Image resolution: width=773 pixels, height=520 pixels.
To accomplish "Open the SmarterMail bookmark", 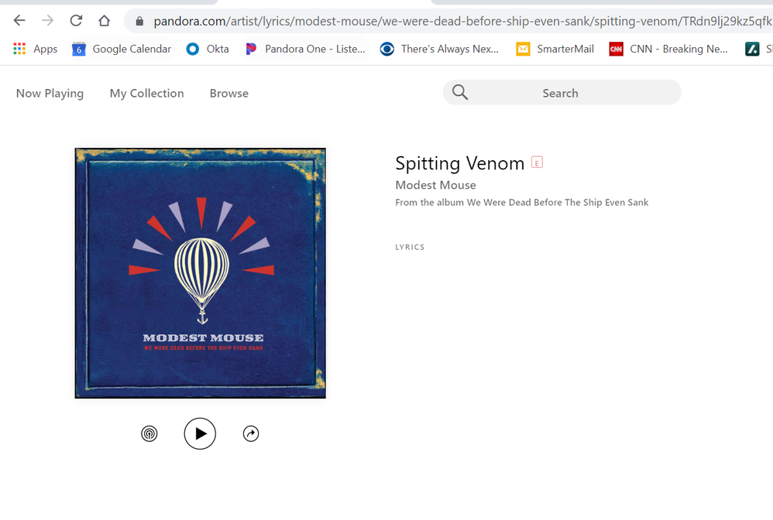I will (555, 49).
